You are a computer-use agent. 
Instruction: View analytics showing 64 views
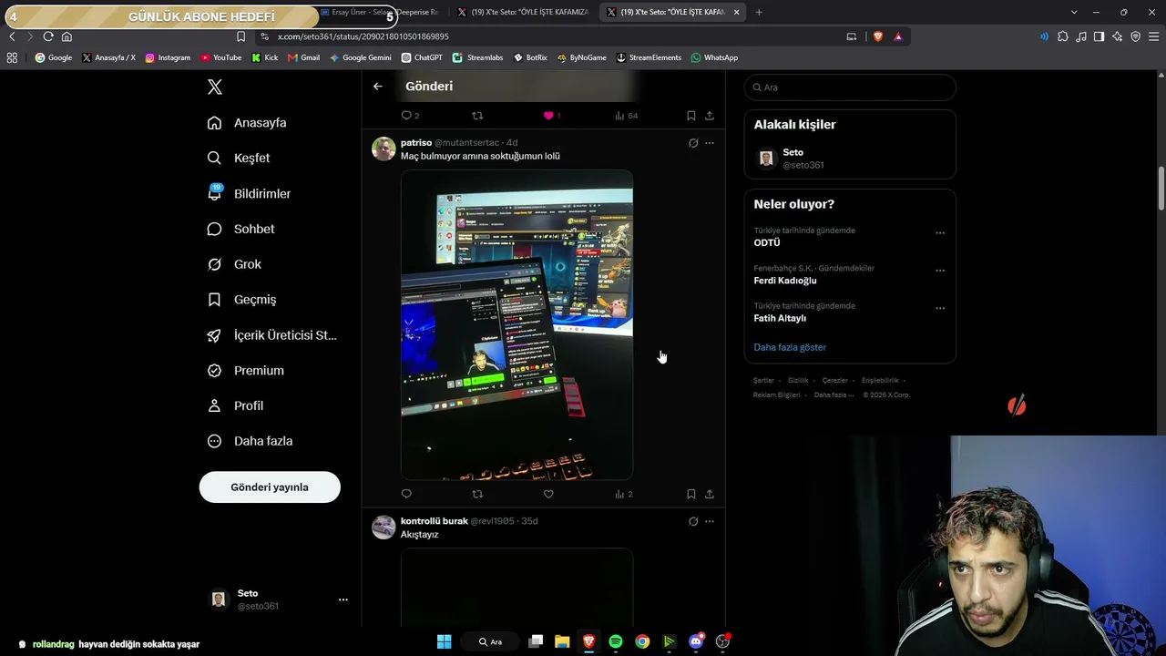[x=626, y=116]
